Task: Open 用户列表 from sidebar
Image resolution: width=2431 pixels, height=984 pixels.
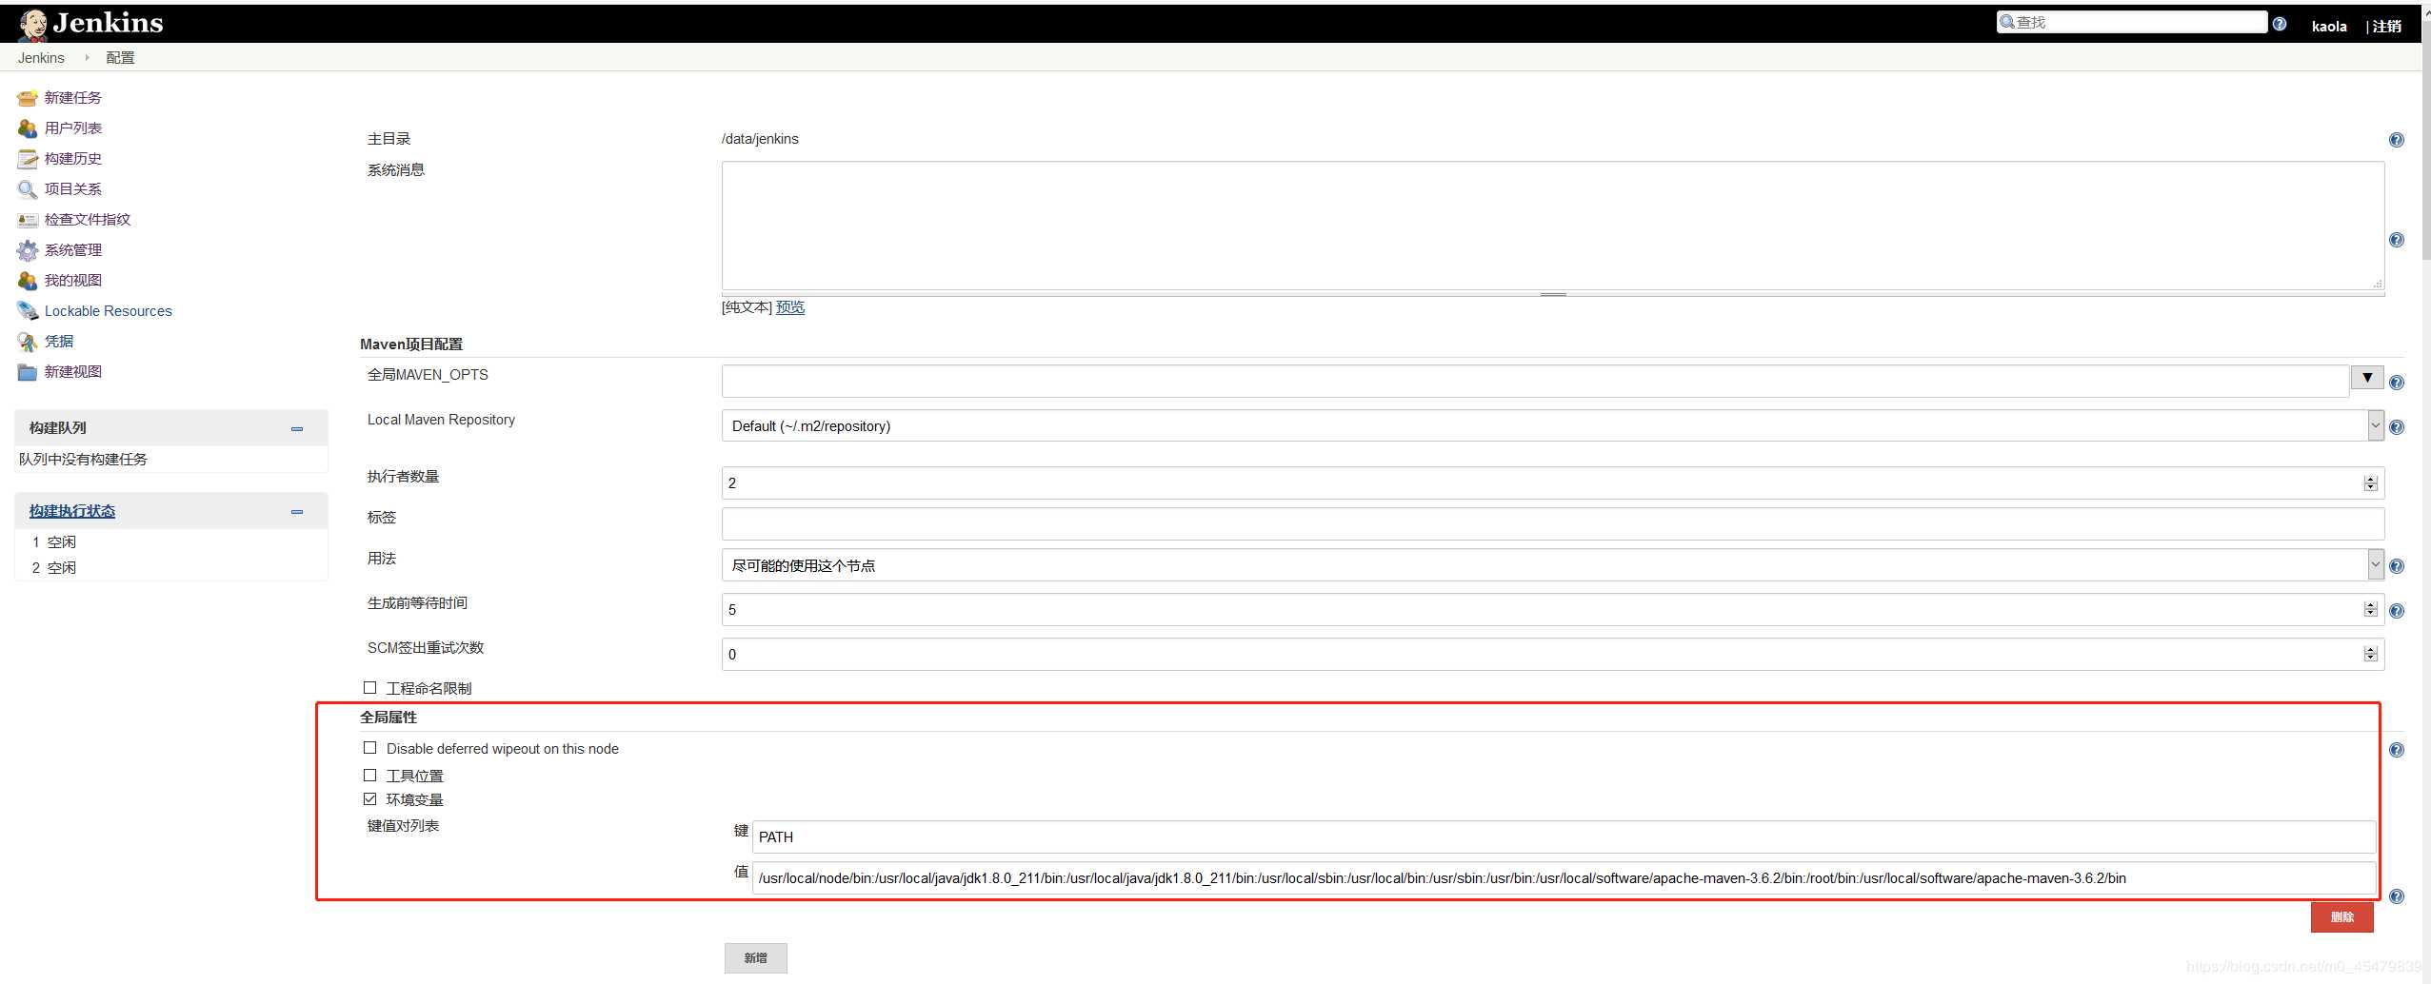Action: [72, 128]
